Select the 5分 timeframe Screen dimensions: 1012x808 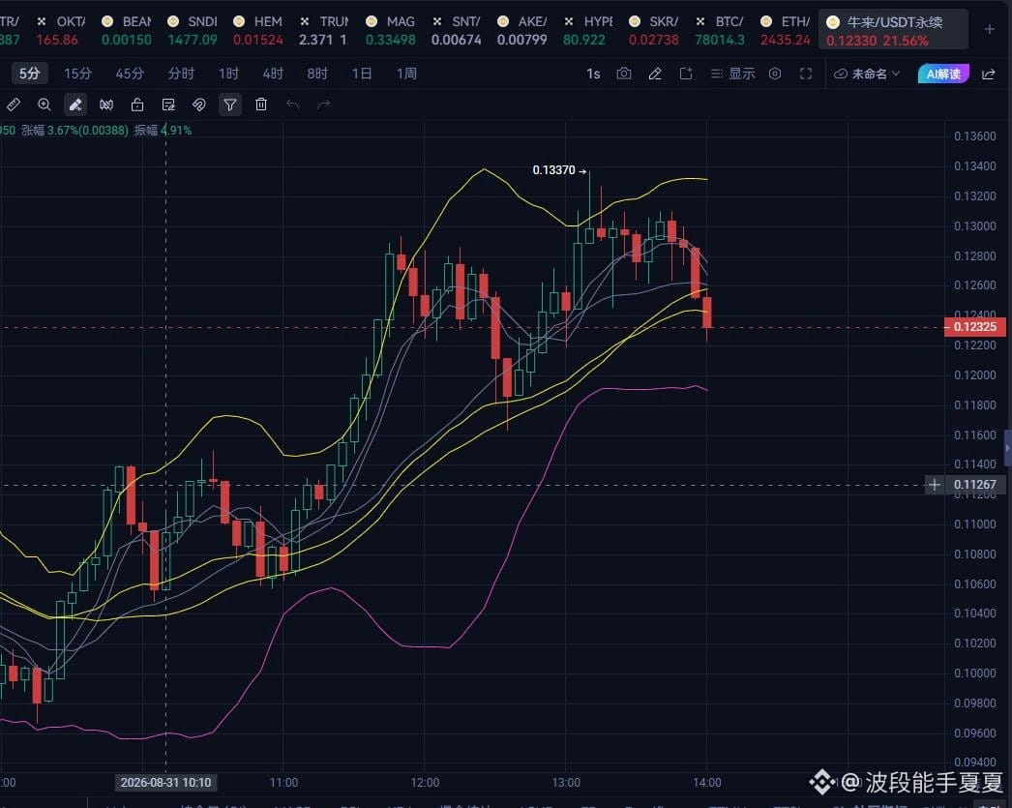click(29, 74)
